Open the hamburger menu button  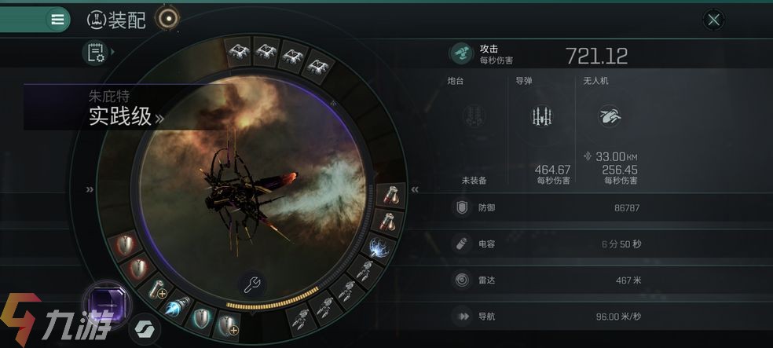click(x=57, y=20)
